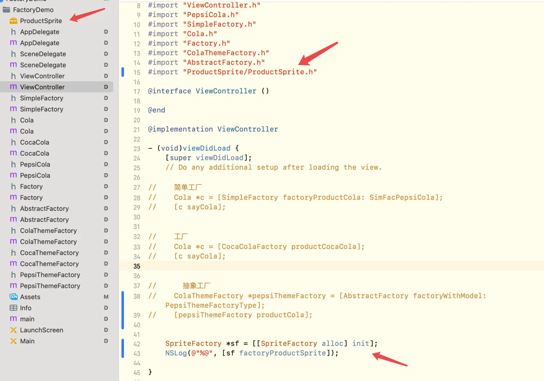Click the FactoryDemo folder icon

[x=6, y=10]
